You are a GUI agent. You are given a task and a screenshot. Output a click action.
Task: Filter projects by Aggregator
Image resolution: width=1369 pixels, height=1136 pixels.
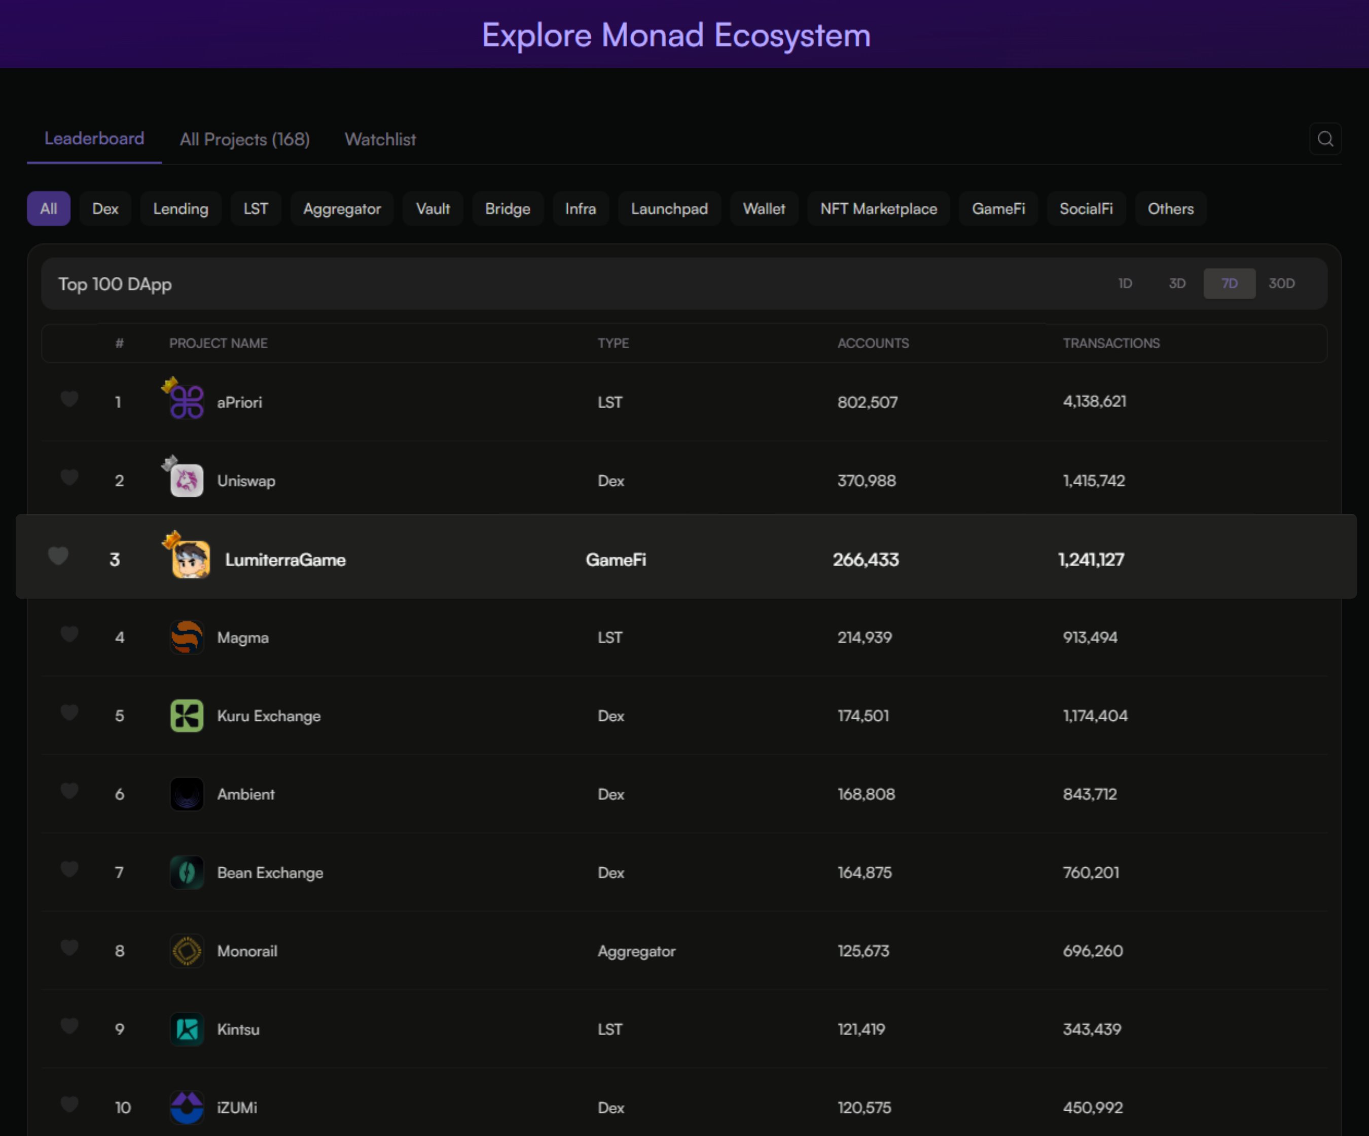342,208
